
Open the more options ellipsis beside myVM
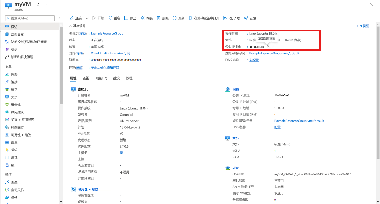(x=46, y=4)
